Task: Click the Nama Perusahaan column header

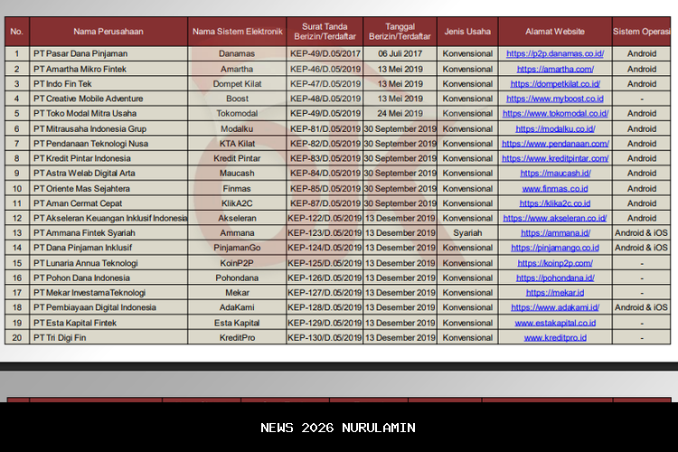Action: (109, 31)
